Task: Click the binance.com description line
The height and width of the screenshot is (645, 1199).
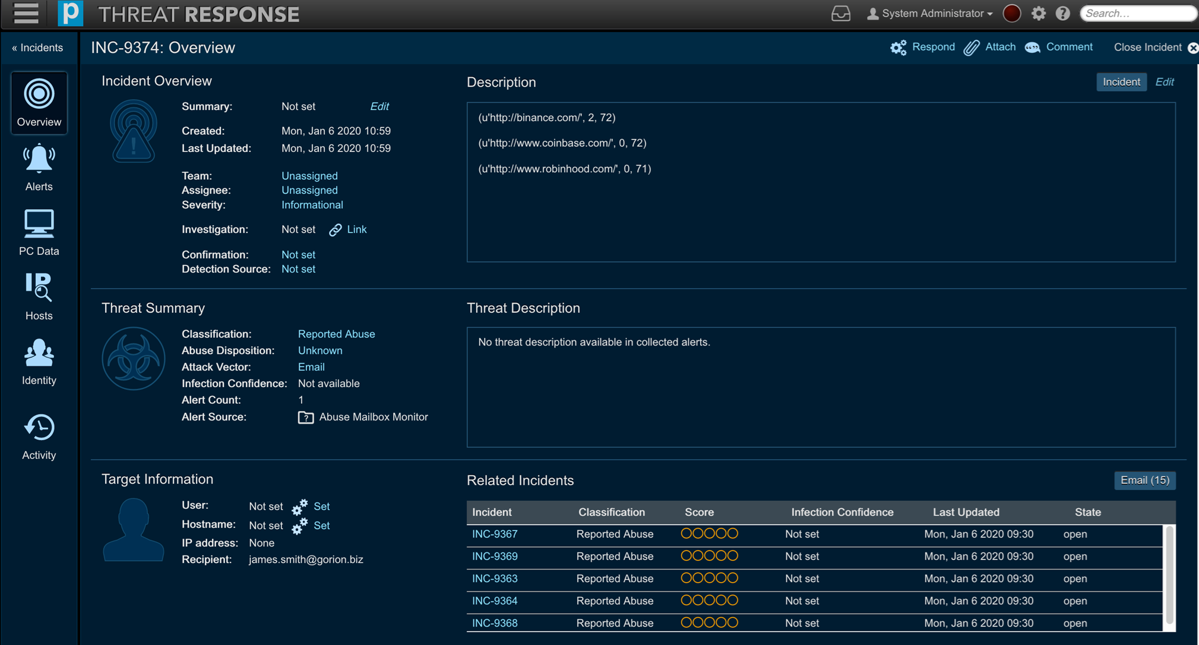Action: 547,118
